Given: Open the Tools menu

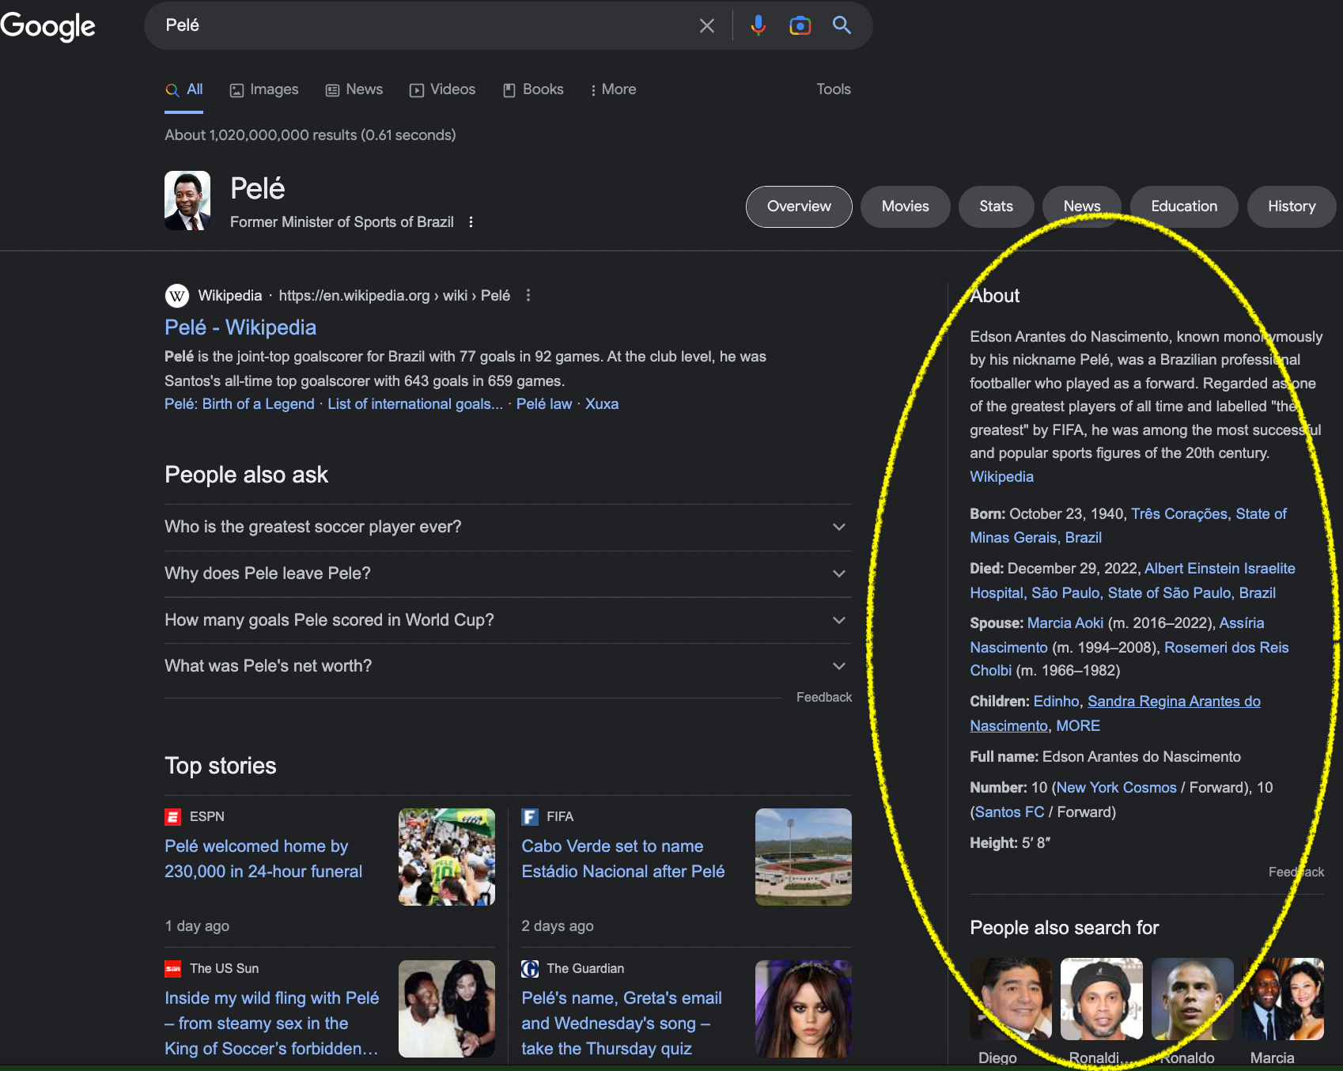Looking at the screenshot, I should coord(834,89).
